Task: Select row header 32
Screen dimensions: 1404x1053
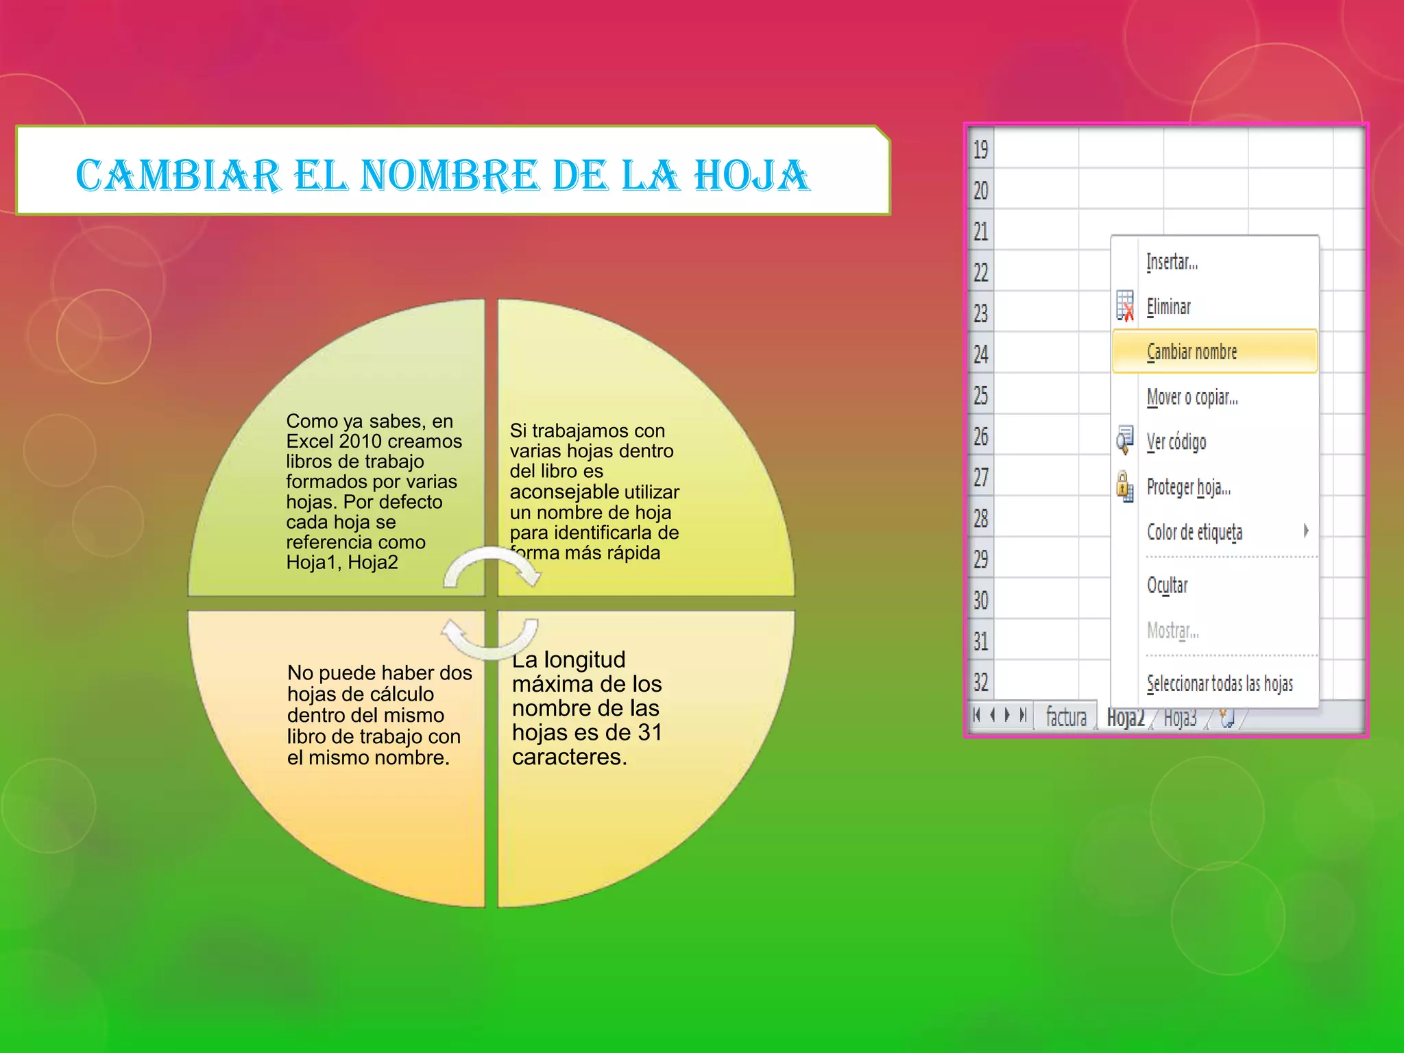Action: coord(981,681)
